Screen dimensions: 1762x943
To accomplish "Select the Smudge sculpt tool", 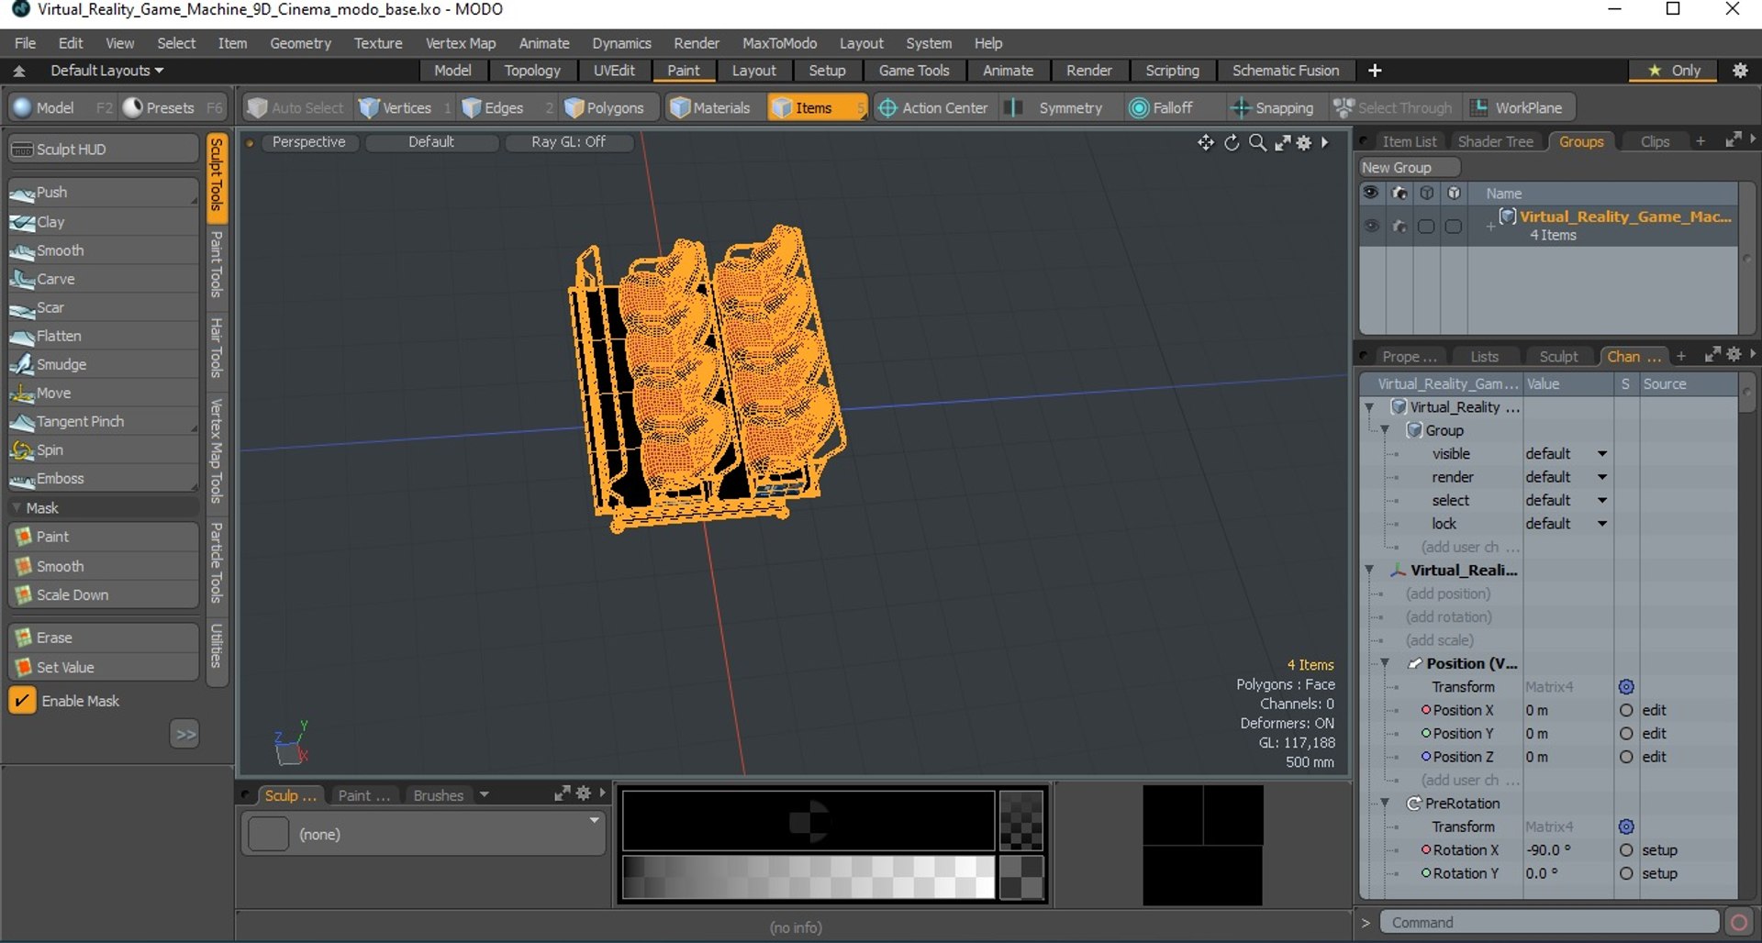I will click(103, 364).
